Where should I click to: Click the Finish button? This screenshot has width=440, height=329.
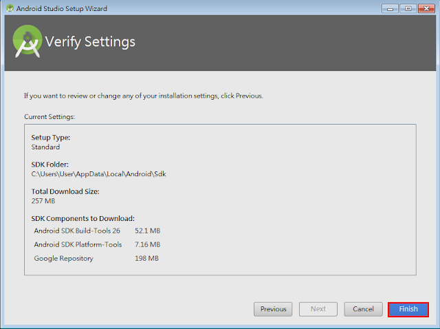[x=408, y=309]
